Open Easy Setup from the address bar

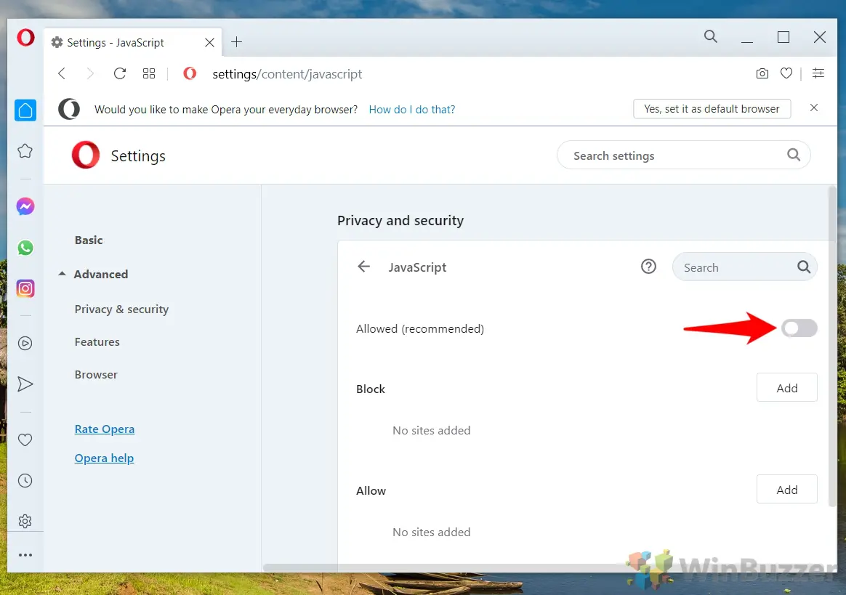tap(818, 73)
